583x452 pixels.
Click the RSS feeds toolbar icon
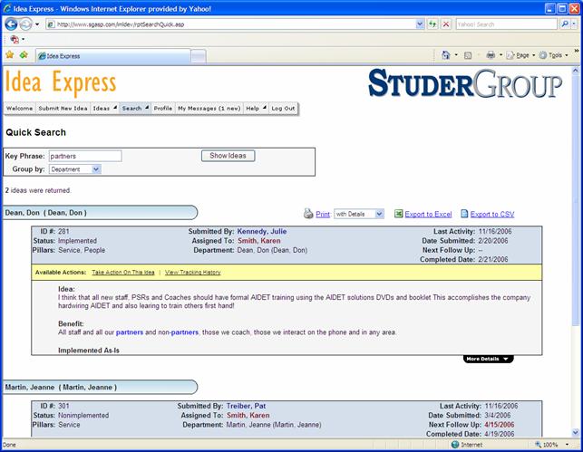tap(468, 55)
